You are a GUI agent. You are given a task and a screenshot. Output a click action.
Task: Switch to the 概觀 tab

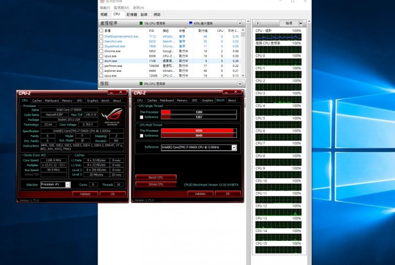pyautogui.click(x=104, y=15)
